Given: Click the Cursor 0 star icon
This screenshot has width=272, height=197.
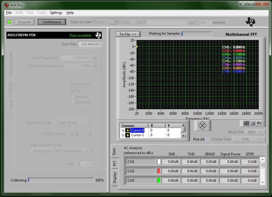Looking at the screenshot, I should (x=128, y=130).
